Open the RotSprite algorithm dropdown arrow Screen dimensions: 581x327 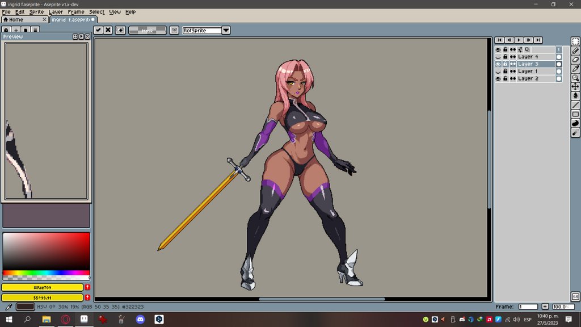pos(226,31)
